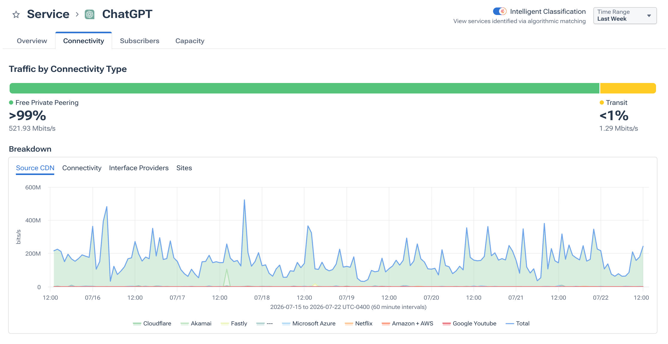Image resolution: width=668 pixels, height=344 pixels.
Task: Toggle Cloudflare series in chart legend
Action: [152, 323]
